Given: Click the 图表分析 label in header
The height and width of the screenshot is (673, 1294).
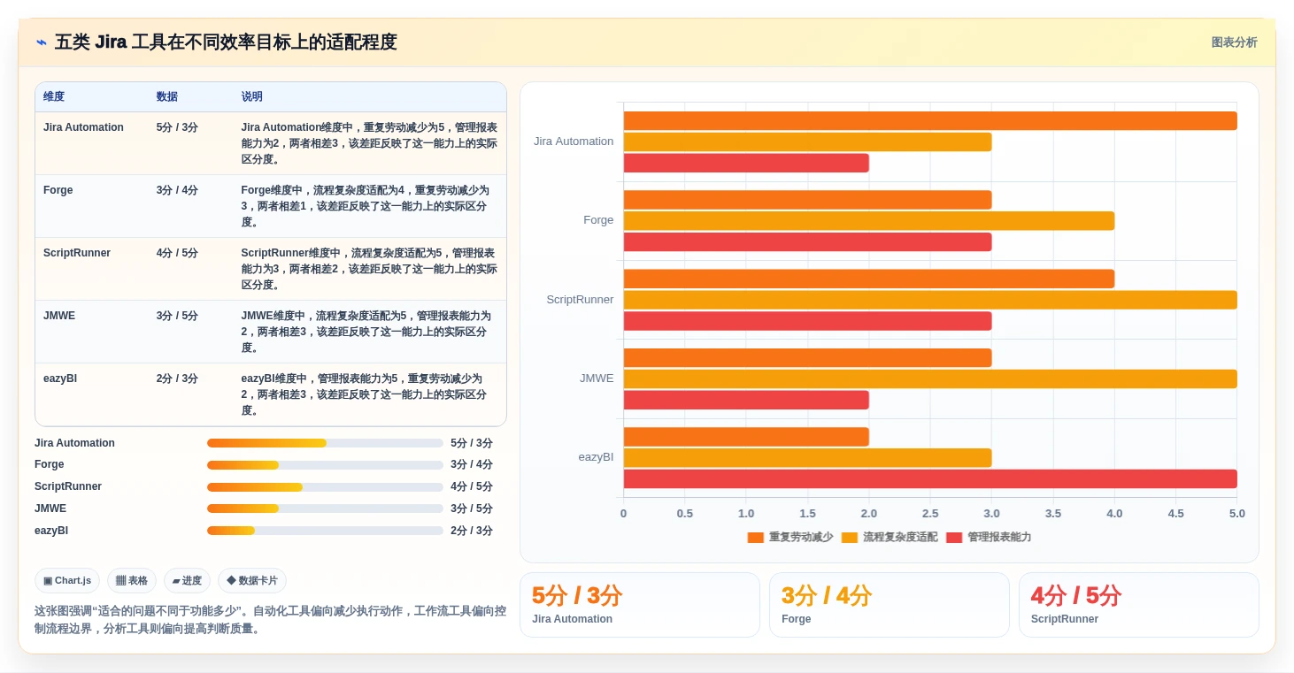Looking at the screenshot, I should 1234,42.
